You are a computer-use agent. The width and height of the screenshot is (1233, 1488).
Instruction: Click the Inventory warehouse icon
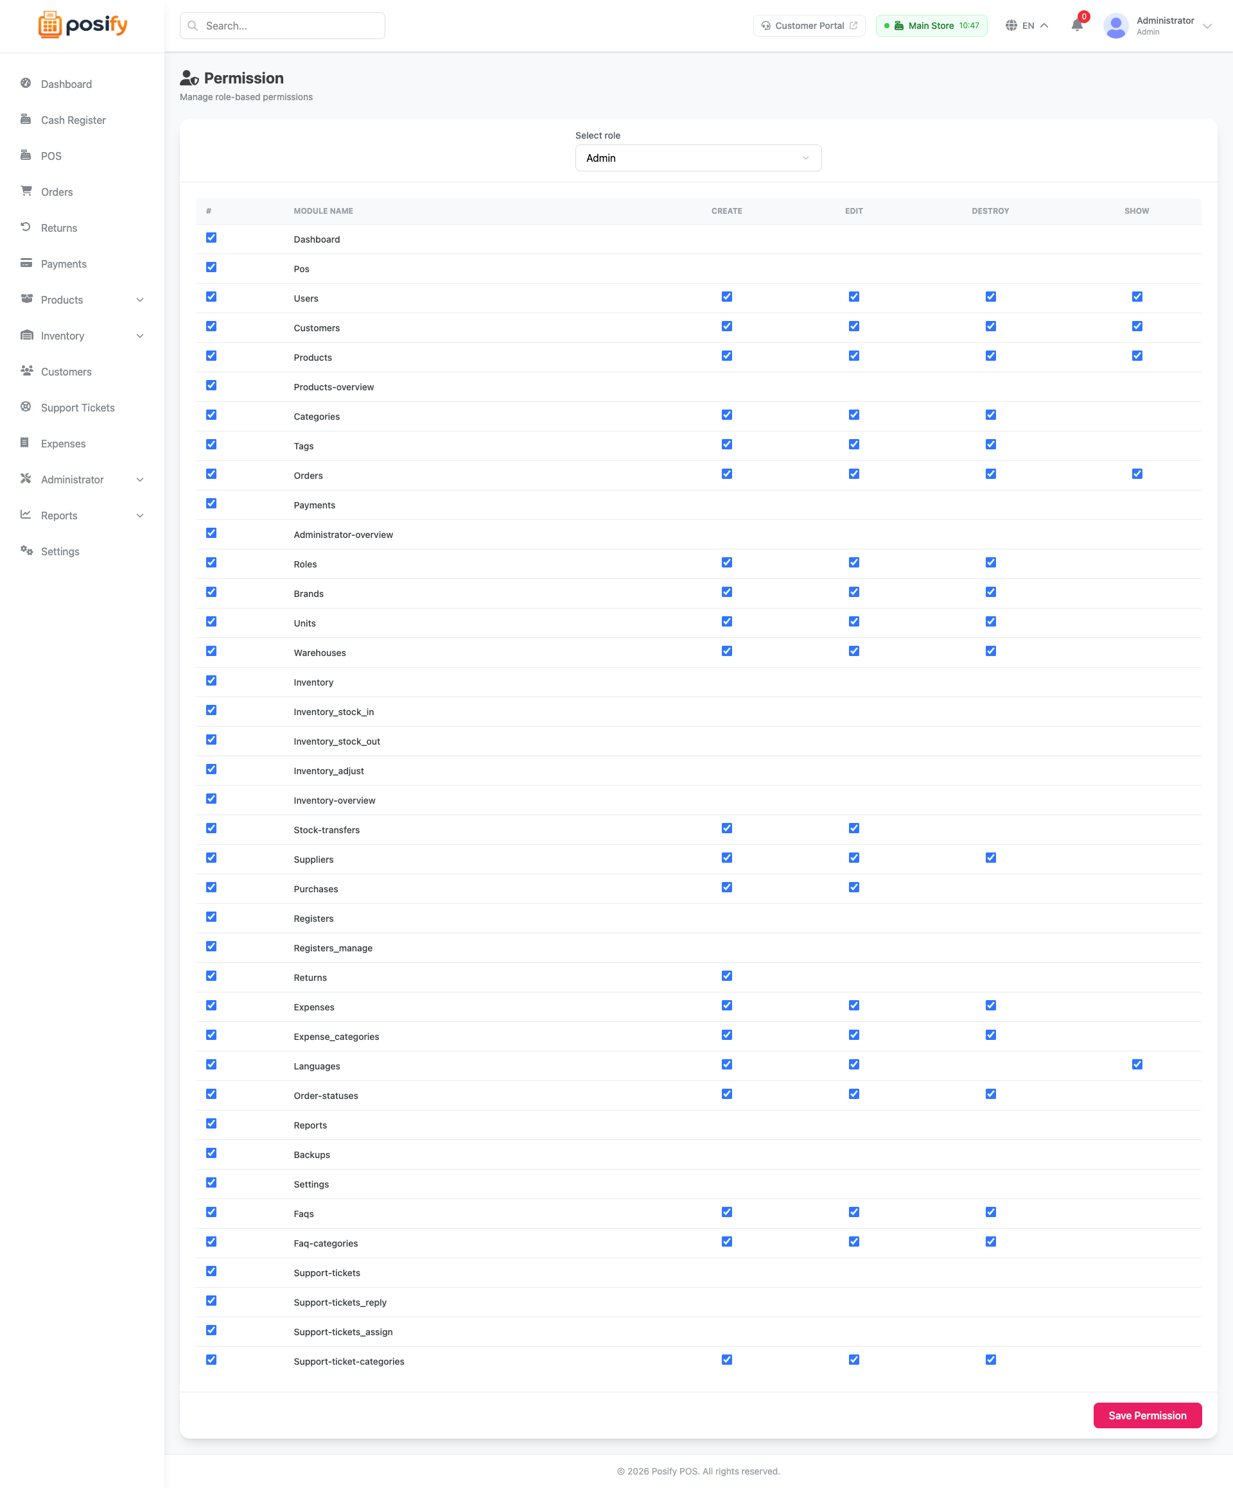pos(26,335)
